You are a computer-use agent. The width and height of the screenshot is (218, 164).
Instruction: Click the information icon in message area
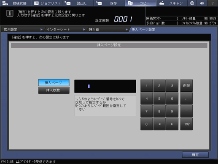[10, 14]
